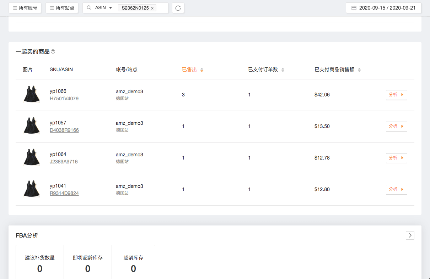This screenshot has width=430, height=279.
Task: Click 分析 button for yp1064
Action: point(396,158)
